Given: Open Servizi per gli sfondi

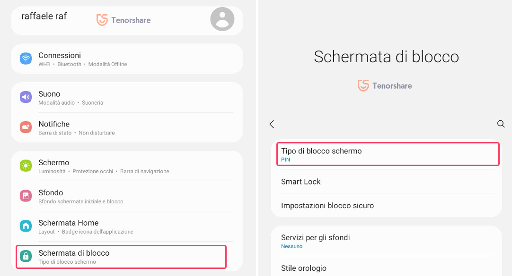Looking at the screenshot, I should tap(316, 241).
